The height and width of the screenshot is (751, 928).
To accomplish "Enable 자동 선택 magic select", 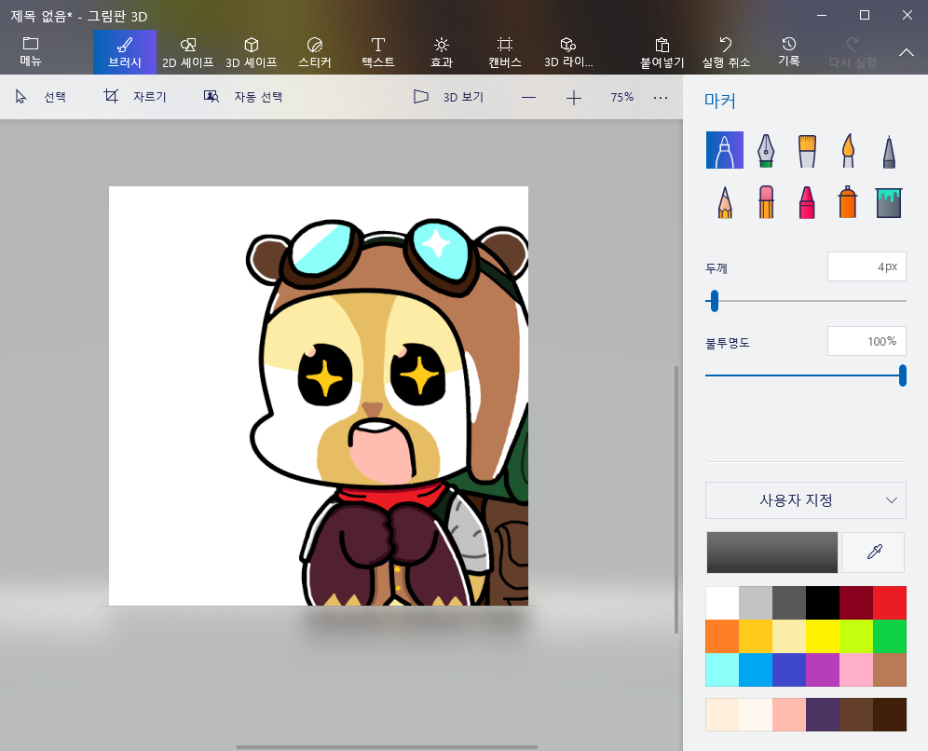I will (x=243, y=97).
